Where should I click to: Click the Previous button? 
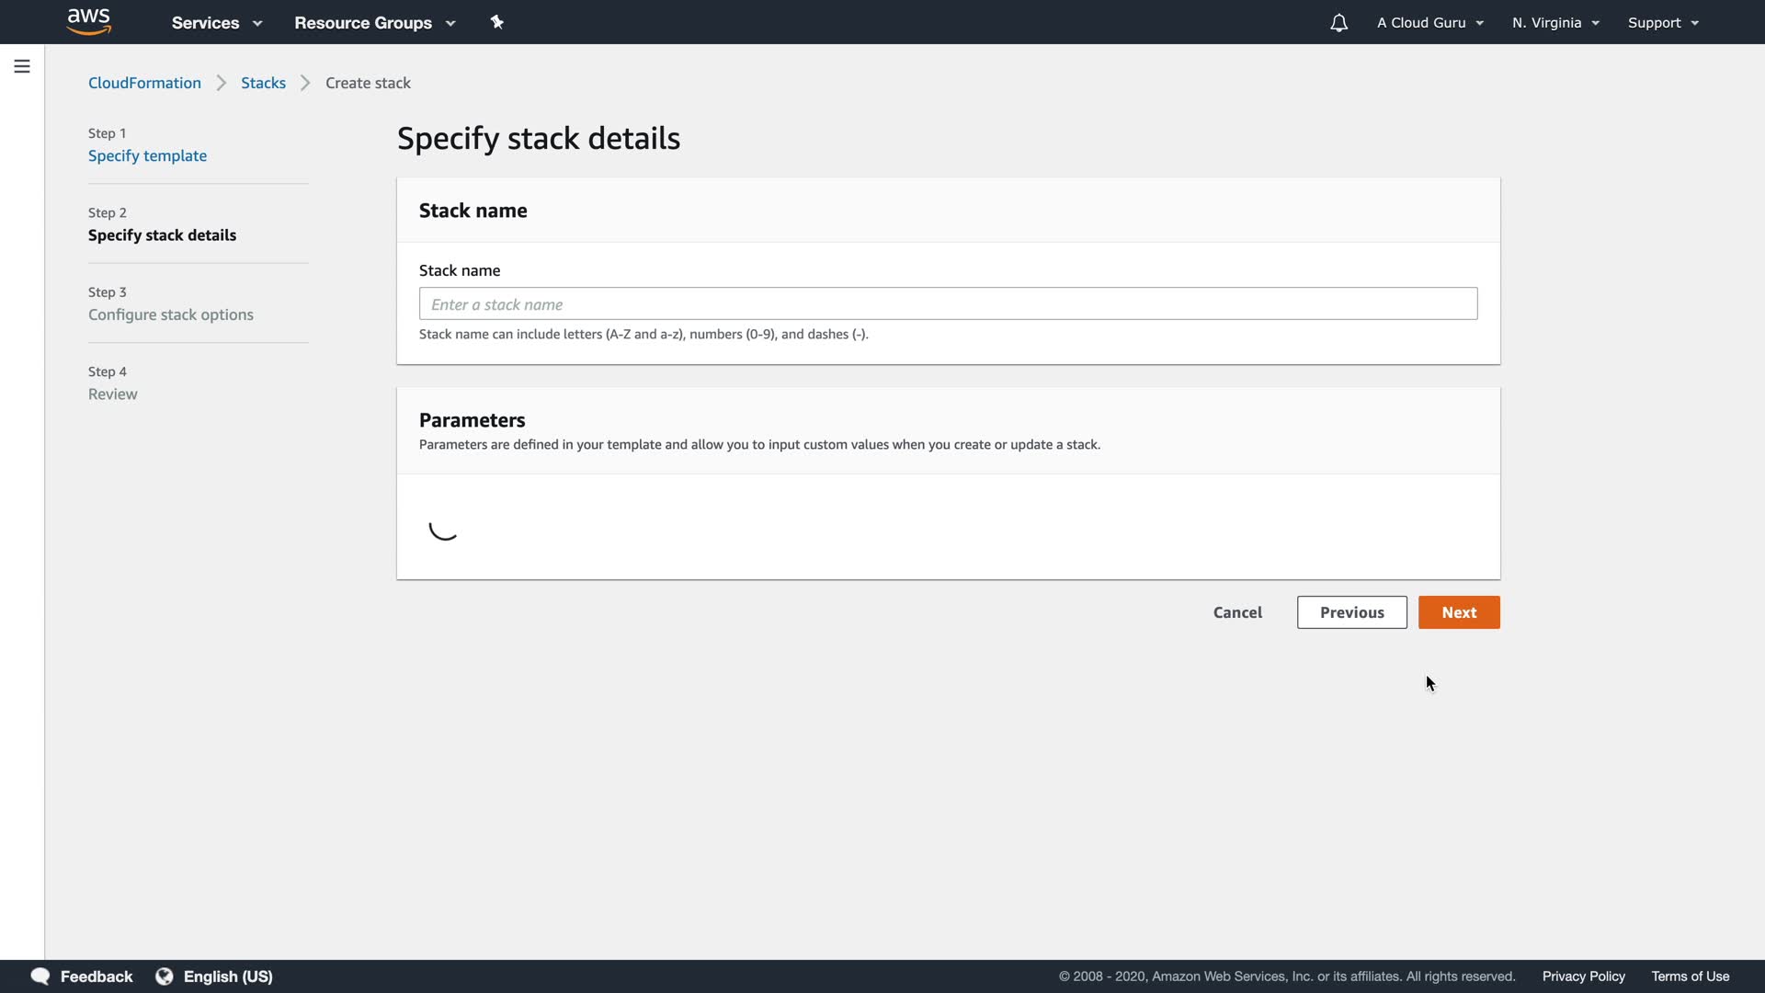[1351, 612]
